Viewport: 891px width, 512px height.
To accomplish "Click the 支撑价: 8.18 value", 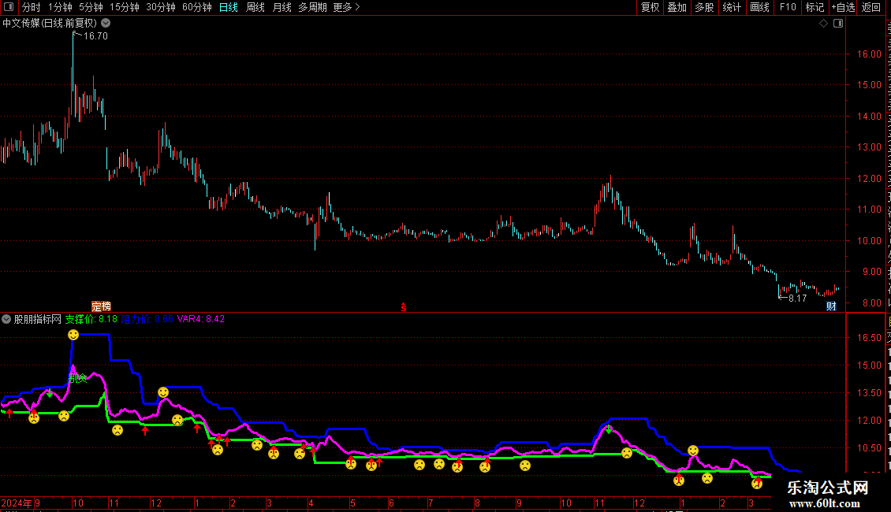I will click(91, 319).
